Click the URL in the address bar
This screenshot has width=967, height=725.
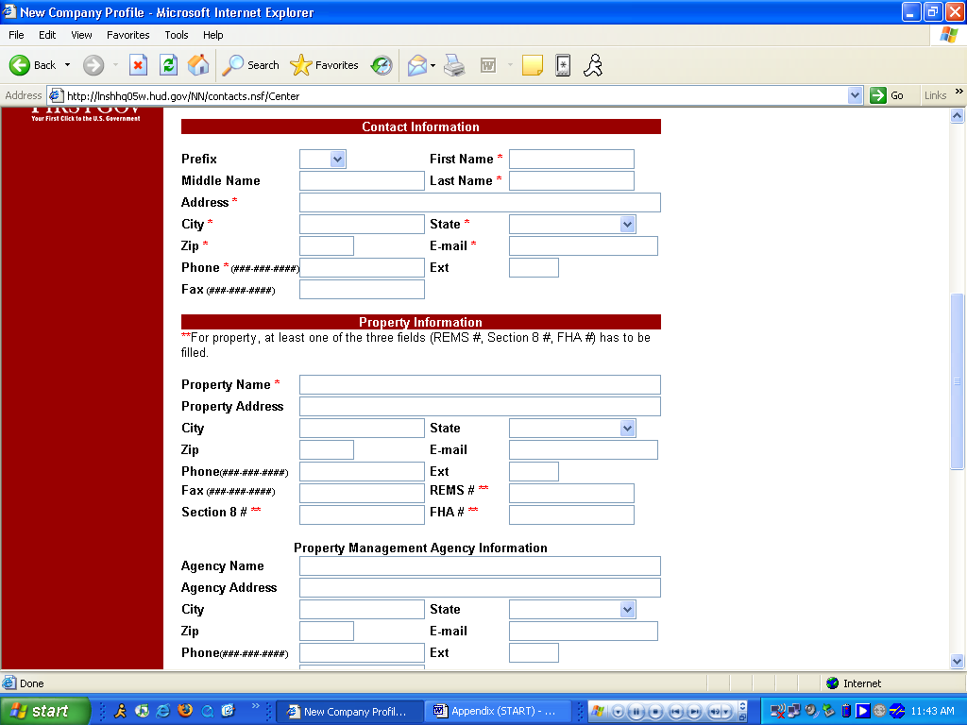tap(183, 96)
